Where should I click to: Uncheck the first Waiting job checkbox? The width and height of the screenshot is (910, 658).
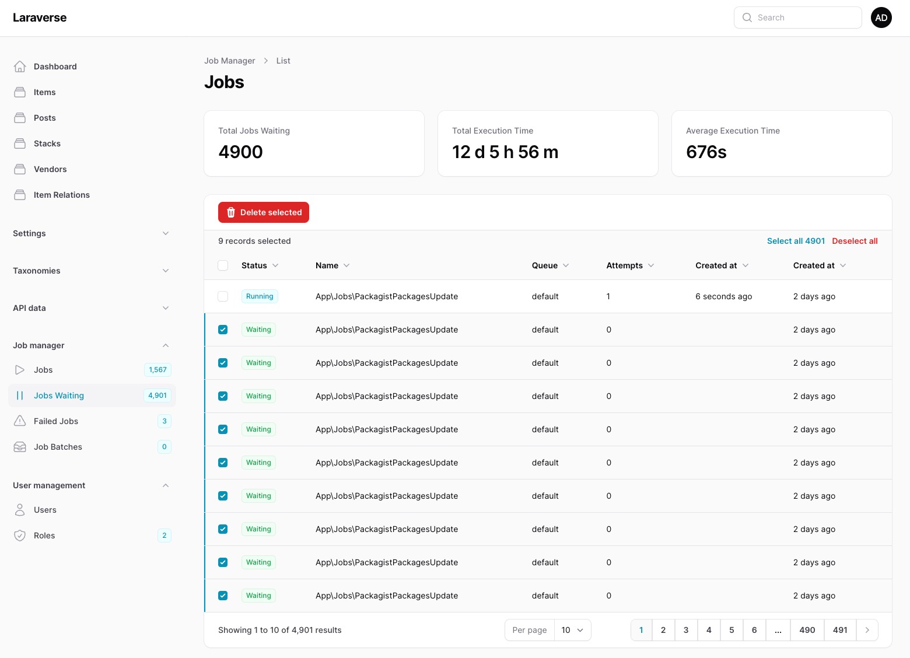[223, 330]
